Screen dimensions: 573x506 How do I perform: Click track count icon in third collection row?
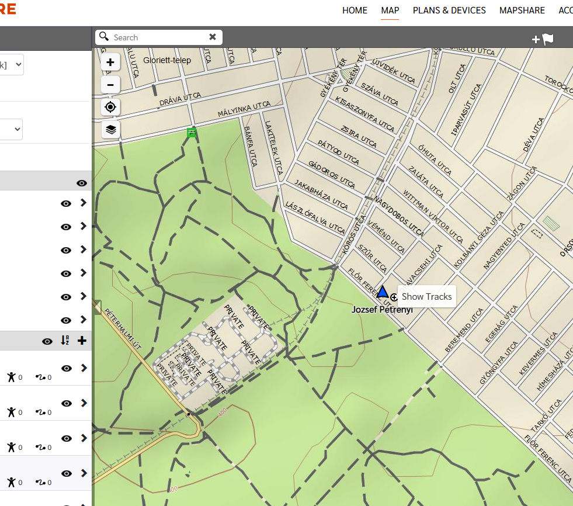pos(40,447)
